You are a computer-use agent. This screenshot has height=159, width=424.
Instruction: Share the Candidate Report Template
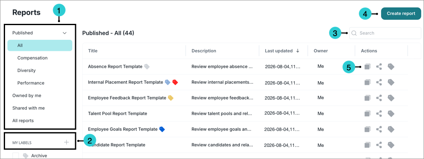(379, 145)
